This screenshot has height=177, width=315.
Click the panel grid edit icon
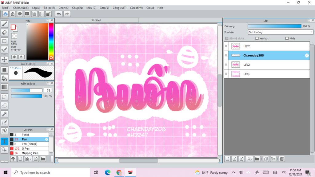point(48,14)
